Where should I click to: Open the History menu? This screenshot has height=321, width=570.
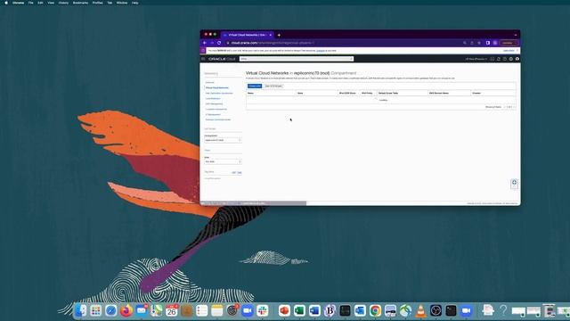[63, 3]
